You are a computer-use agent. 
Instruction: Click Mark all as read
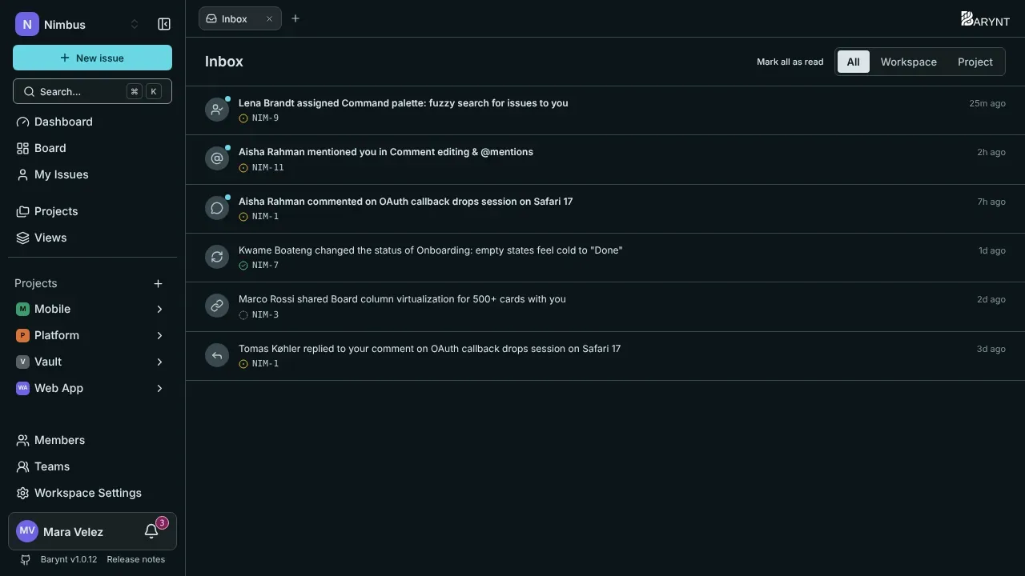tap(790, 62)
